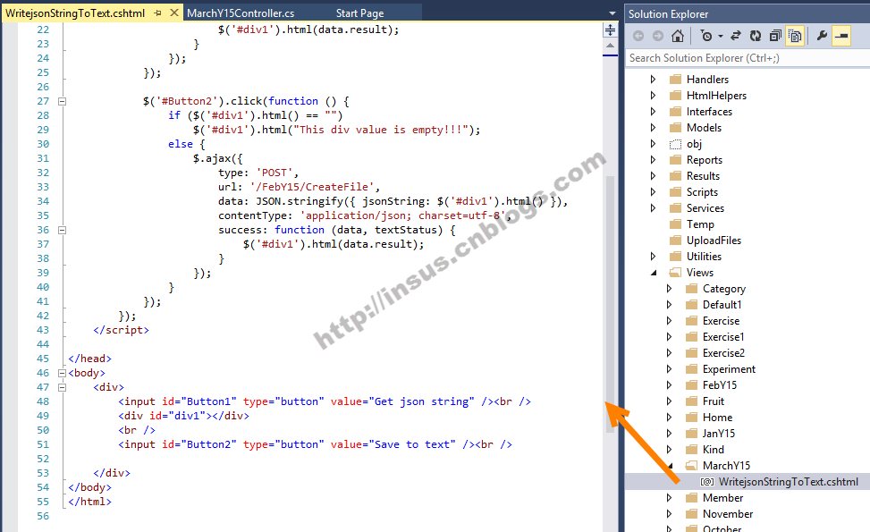Select the November folder
Viewport: 870px width, 532px height.
point(728,514)
